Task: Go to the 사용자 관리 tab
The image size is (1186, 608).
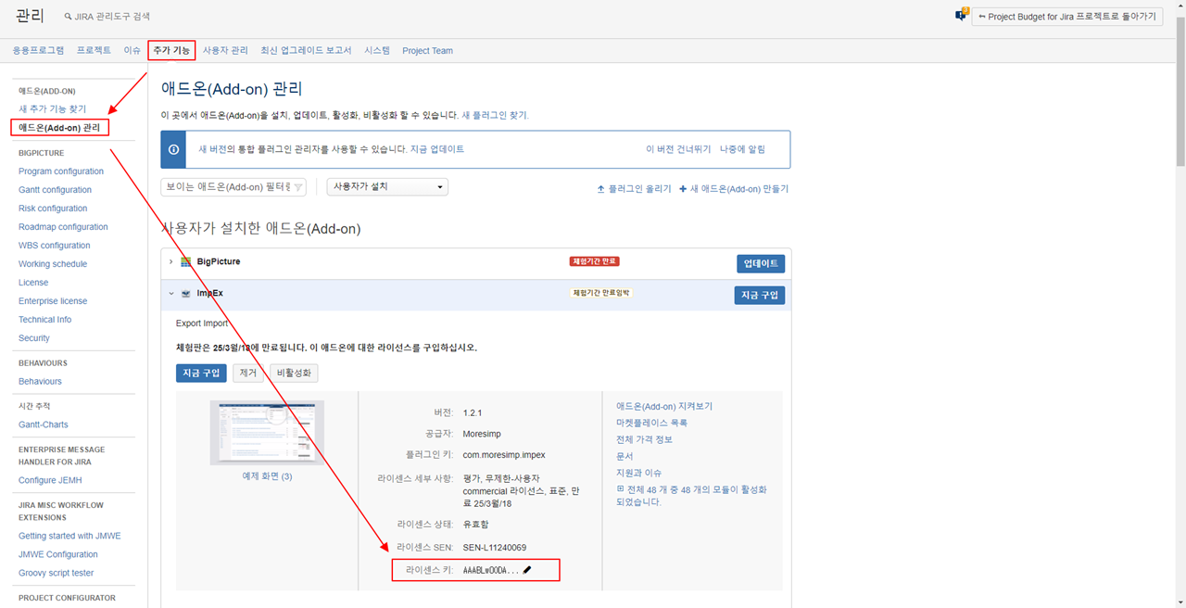Action: point(225,51)
